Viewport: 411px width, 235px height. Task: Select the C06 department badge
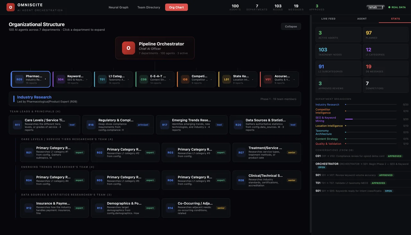click(x=144, y=79)
